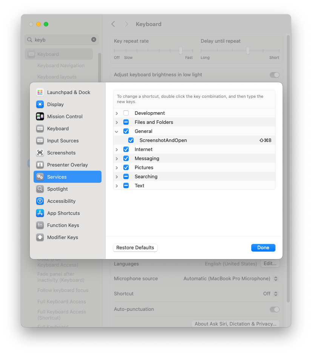Image resolution: width=312 pixels, height=355 pixels.
Task: Expand the Files and Folders group
Action: tap(117, 122)
